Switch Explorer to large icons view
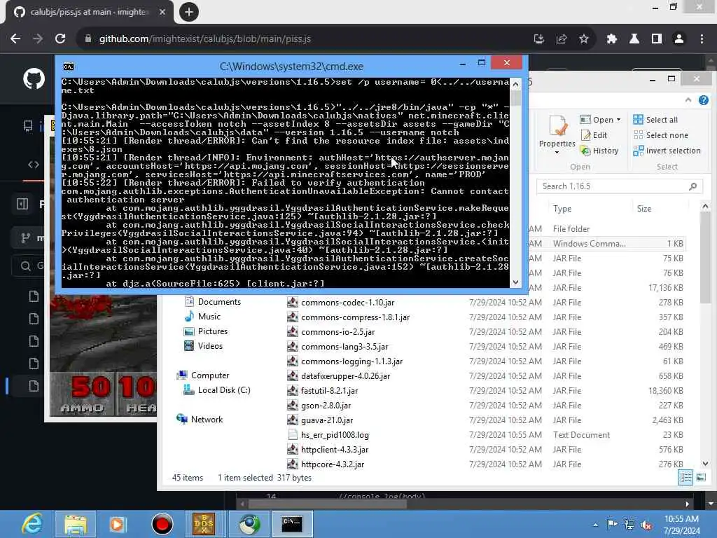 click(x=701, y=478)
